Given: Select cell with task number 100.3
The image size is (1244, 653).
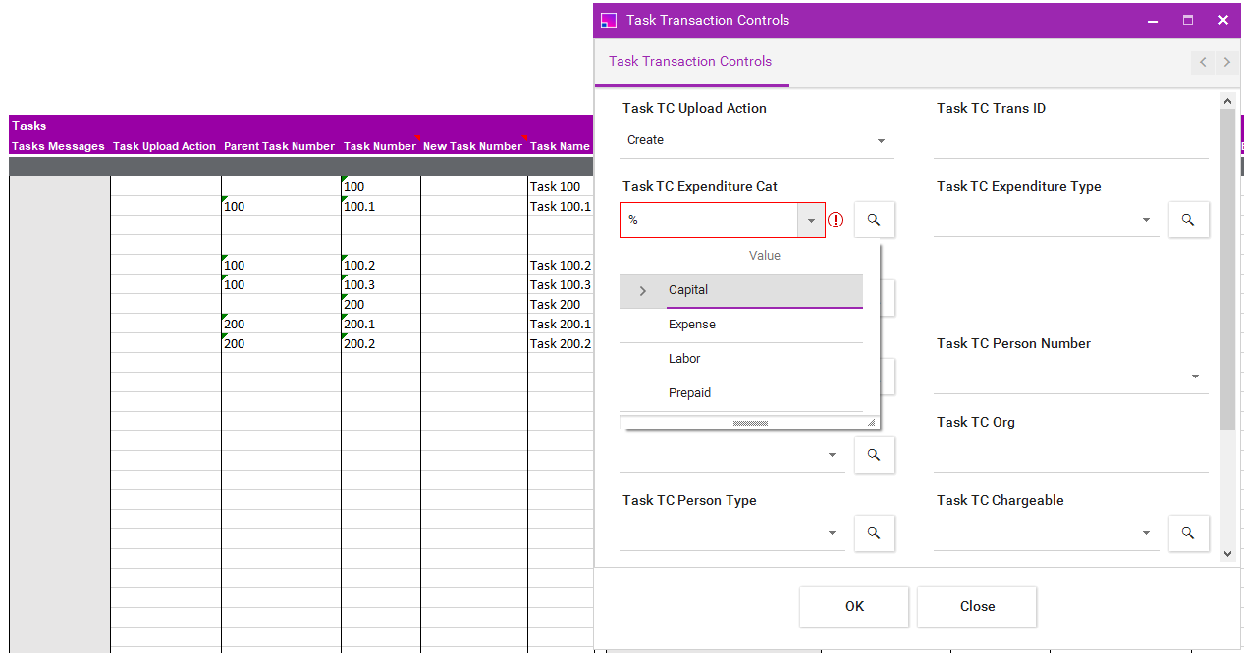Looking at the screenshot, I should (381, 284).
